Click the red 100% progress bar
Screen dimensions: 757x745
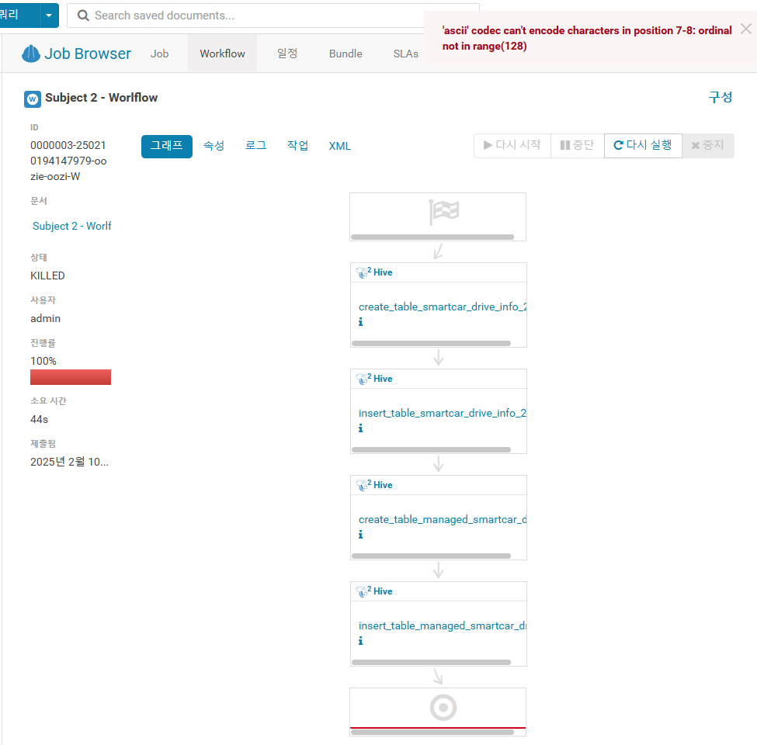tap(71, 377)
